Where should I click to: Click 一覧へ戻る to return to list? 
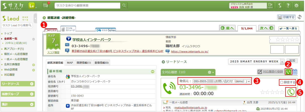coord(289,28)
